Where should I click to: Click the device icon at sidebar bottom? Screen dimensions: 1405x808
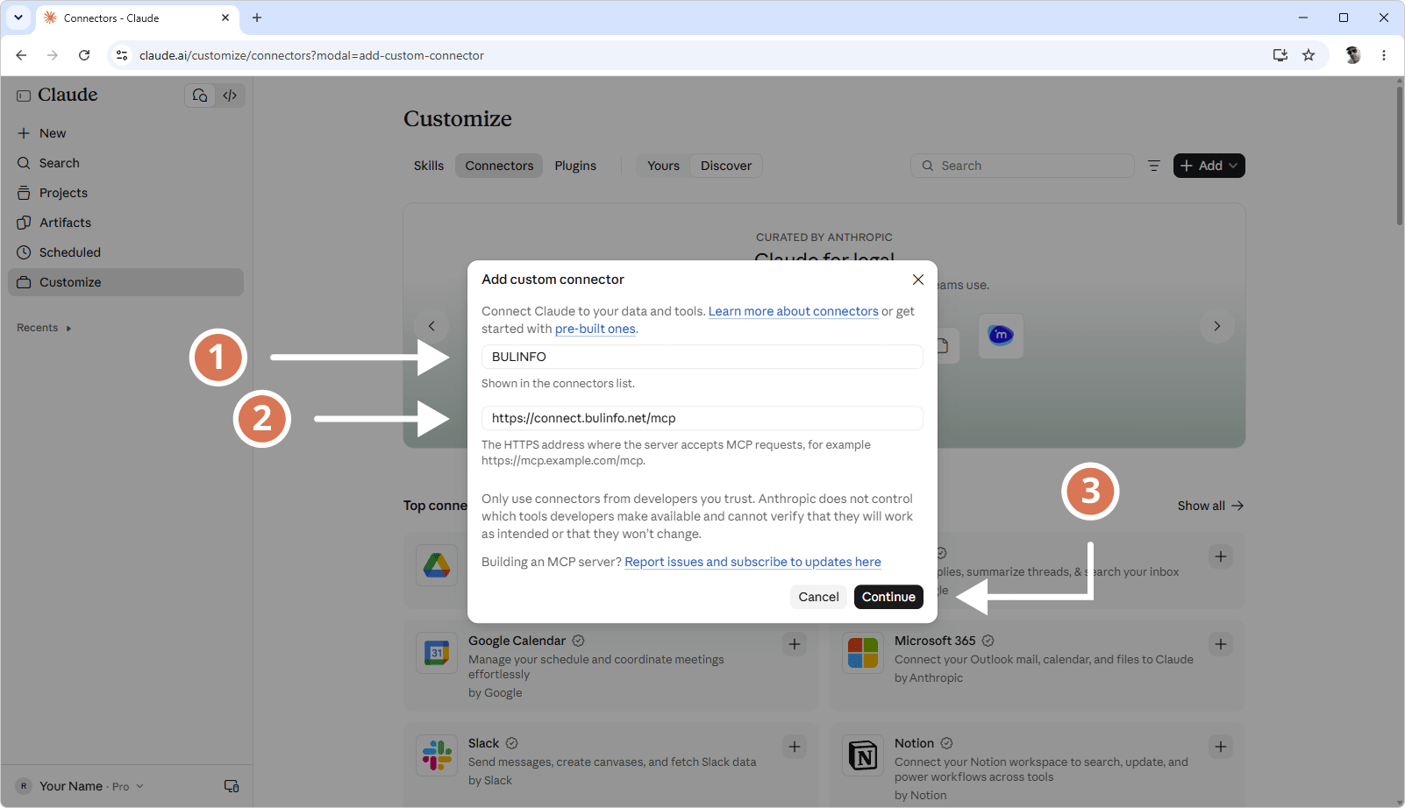(x=232, y=786)
